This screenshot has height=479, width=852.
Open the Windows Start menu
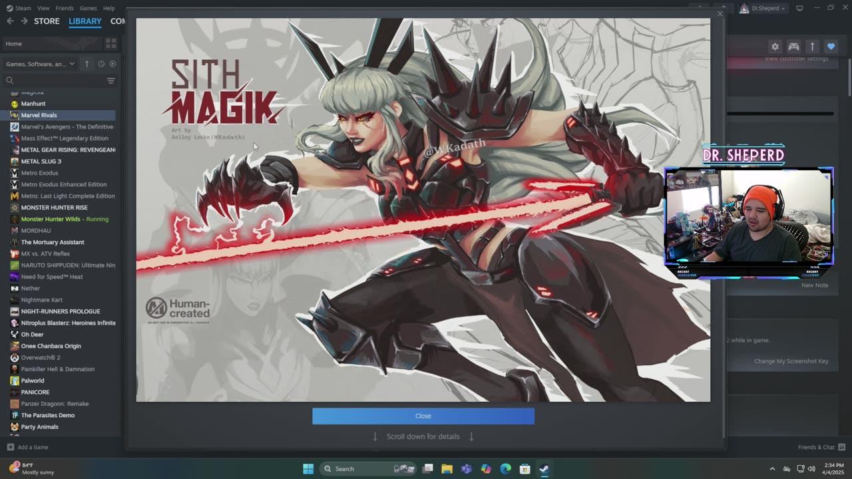(308, 468)
